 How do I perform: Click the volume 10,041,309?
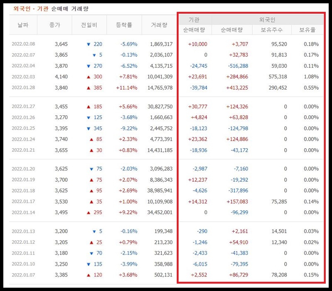160,77
